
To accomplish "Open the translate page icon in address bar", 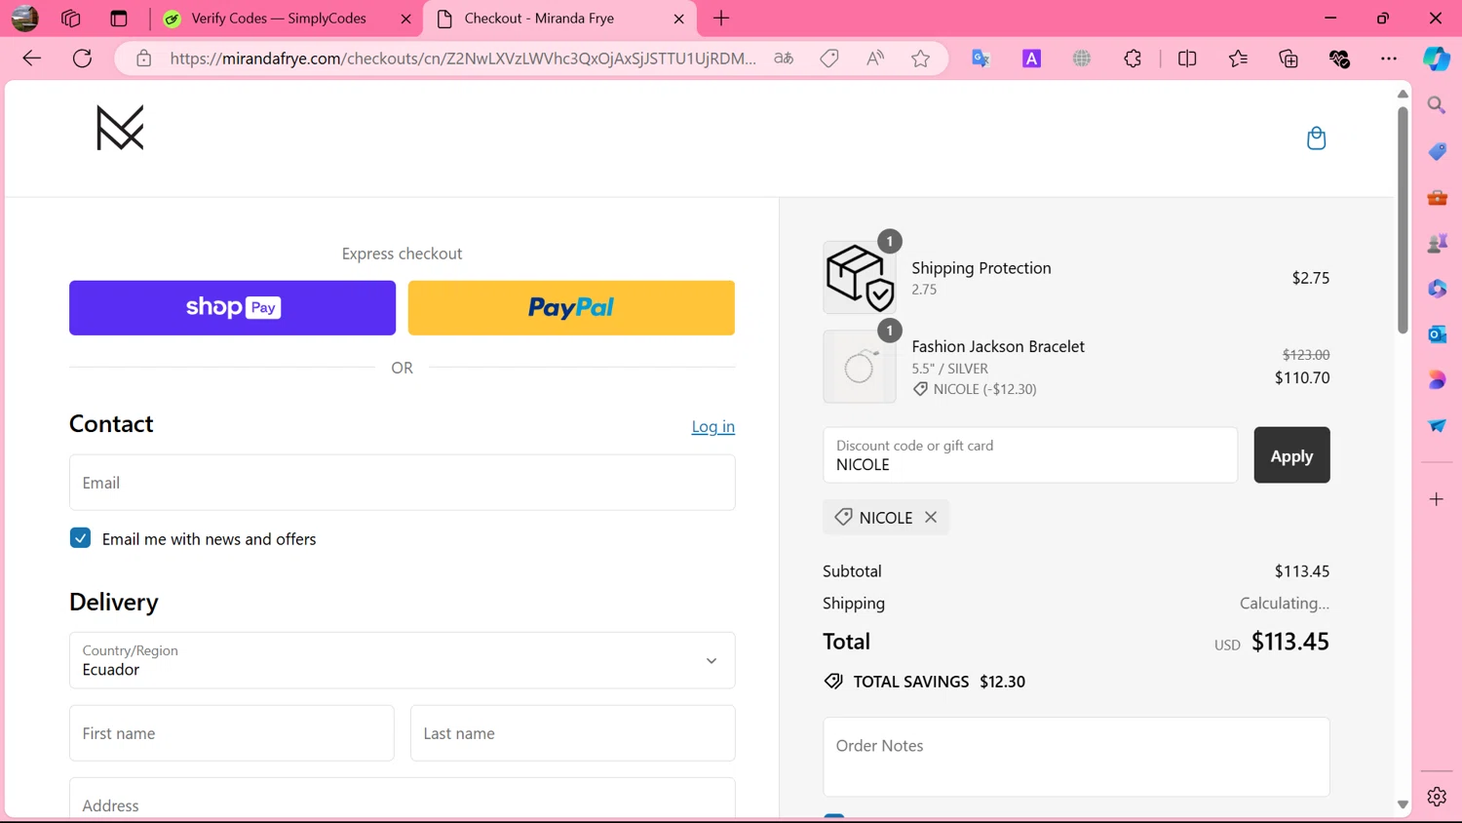I will click(784, 59).
